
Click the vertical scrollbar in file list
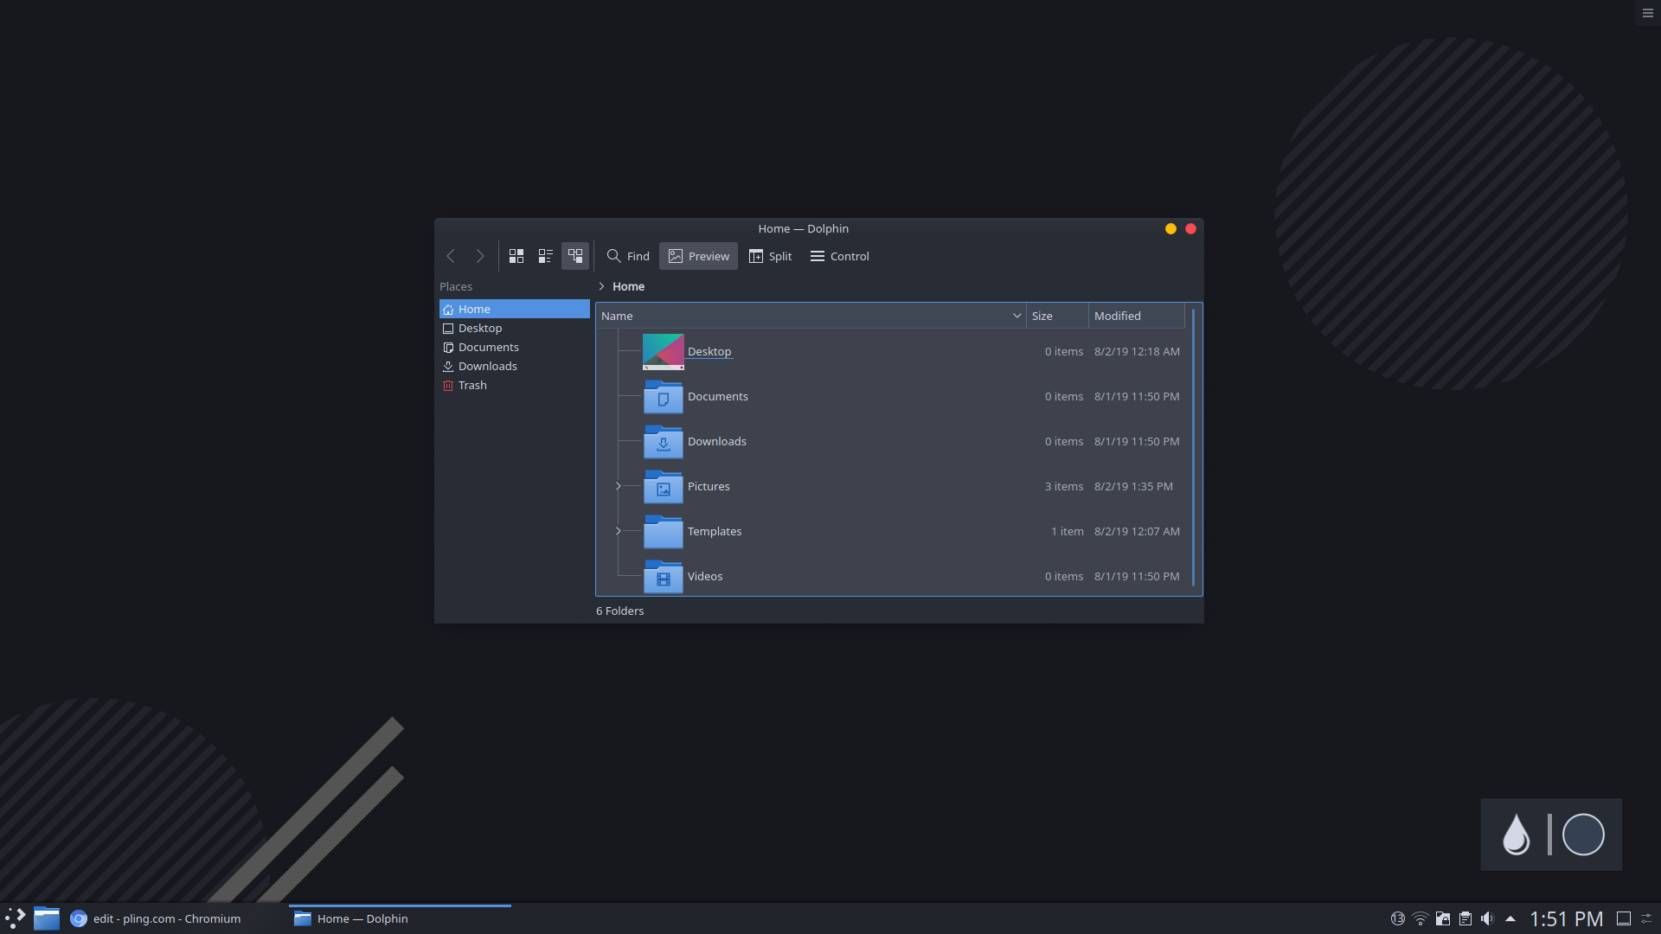coord(1193,447)
